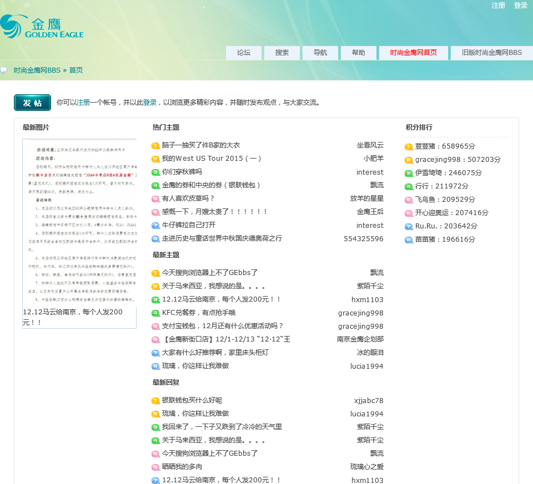
Task: Click rank icon next to 牛仔裤拉自己打开
Action: click(155, 226)
